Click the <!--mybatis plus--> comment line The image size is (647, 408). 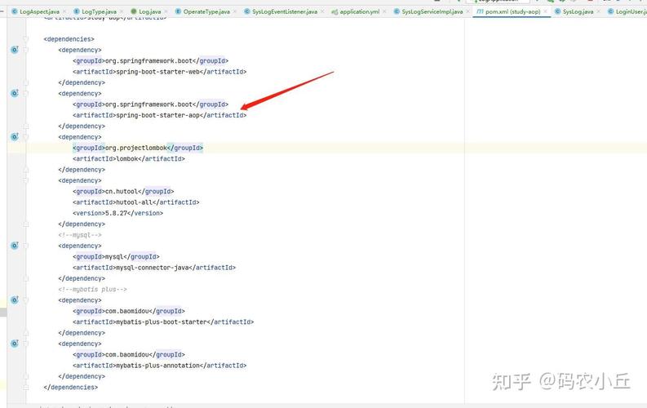coord(92,290)
